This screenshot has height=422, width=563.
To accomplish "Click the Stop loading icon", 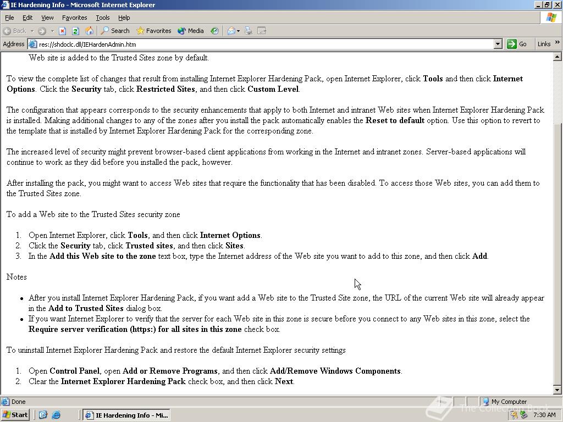I will pos(63,31).
